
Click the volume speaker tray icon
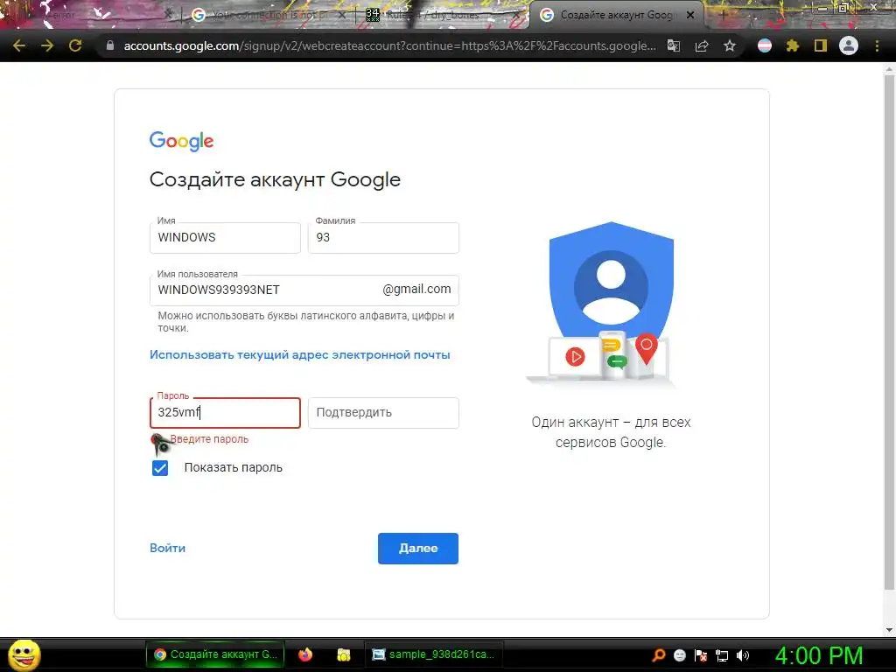coord(743,655)
